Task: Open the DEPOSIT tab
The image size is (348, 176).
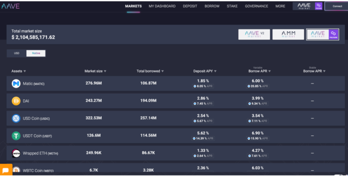Action: [x=190, y=6]
